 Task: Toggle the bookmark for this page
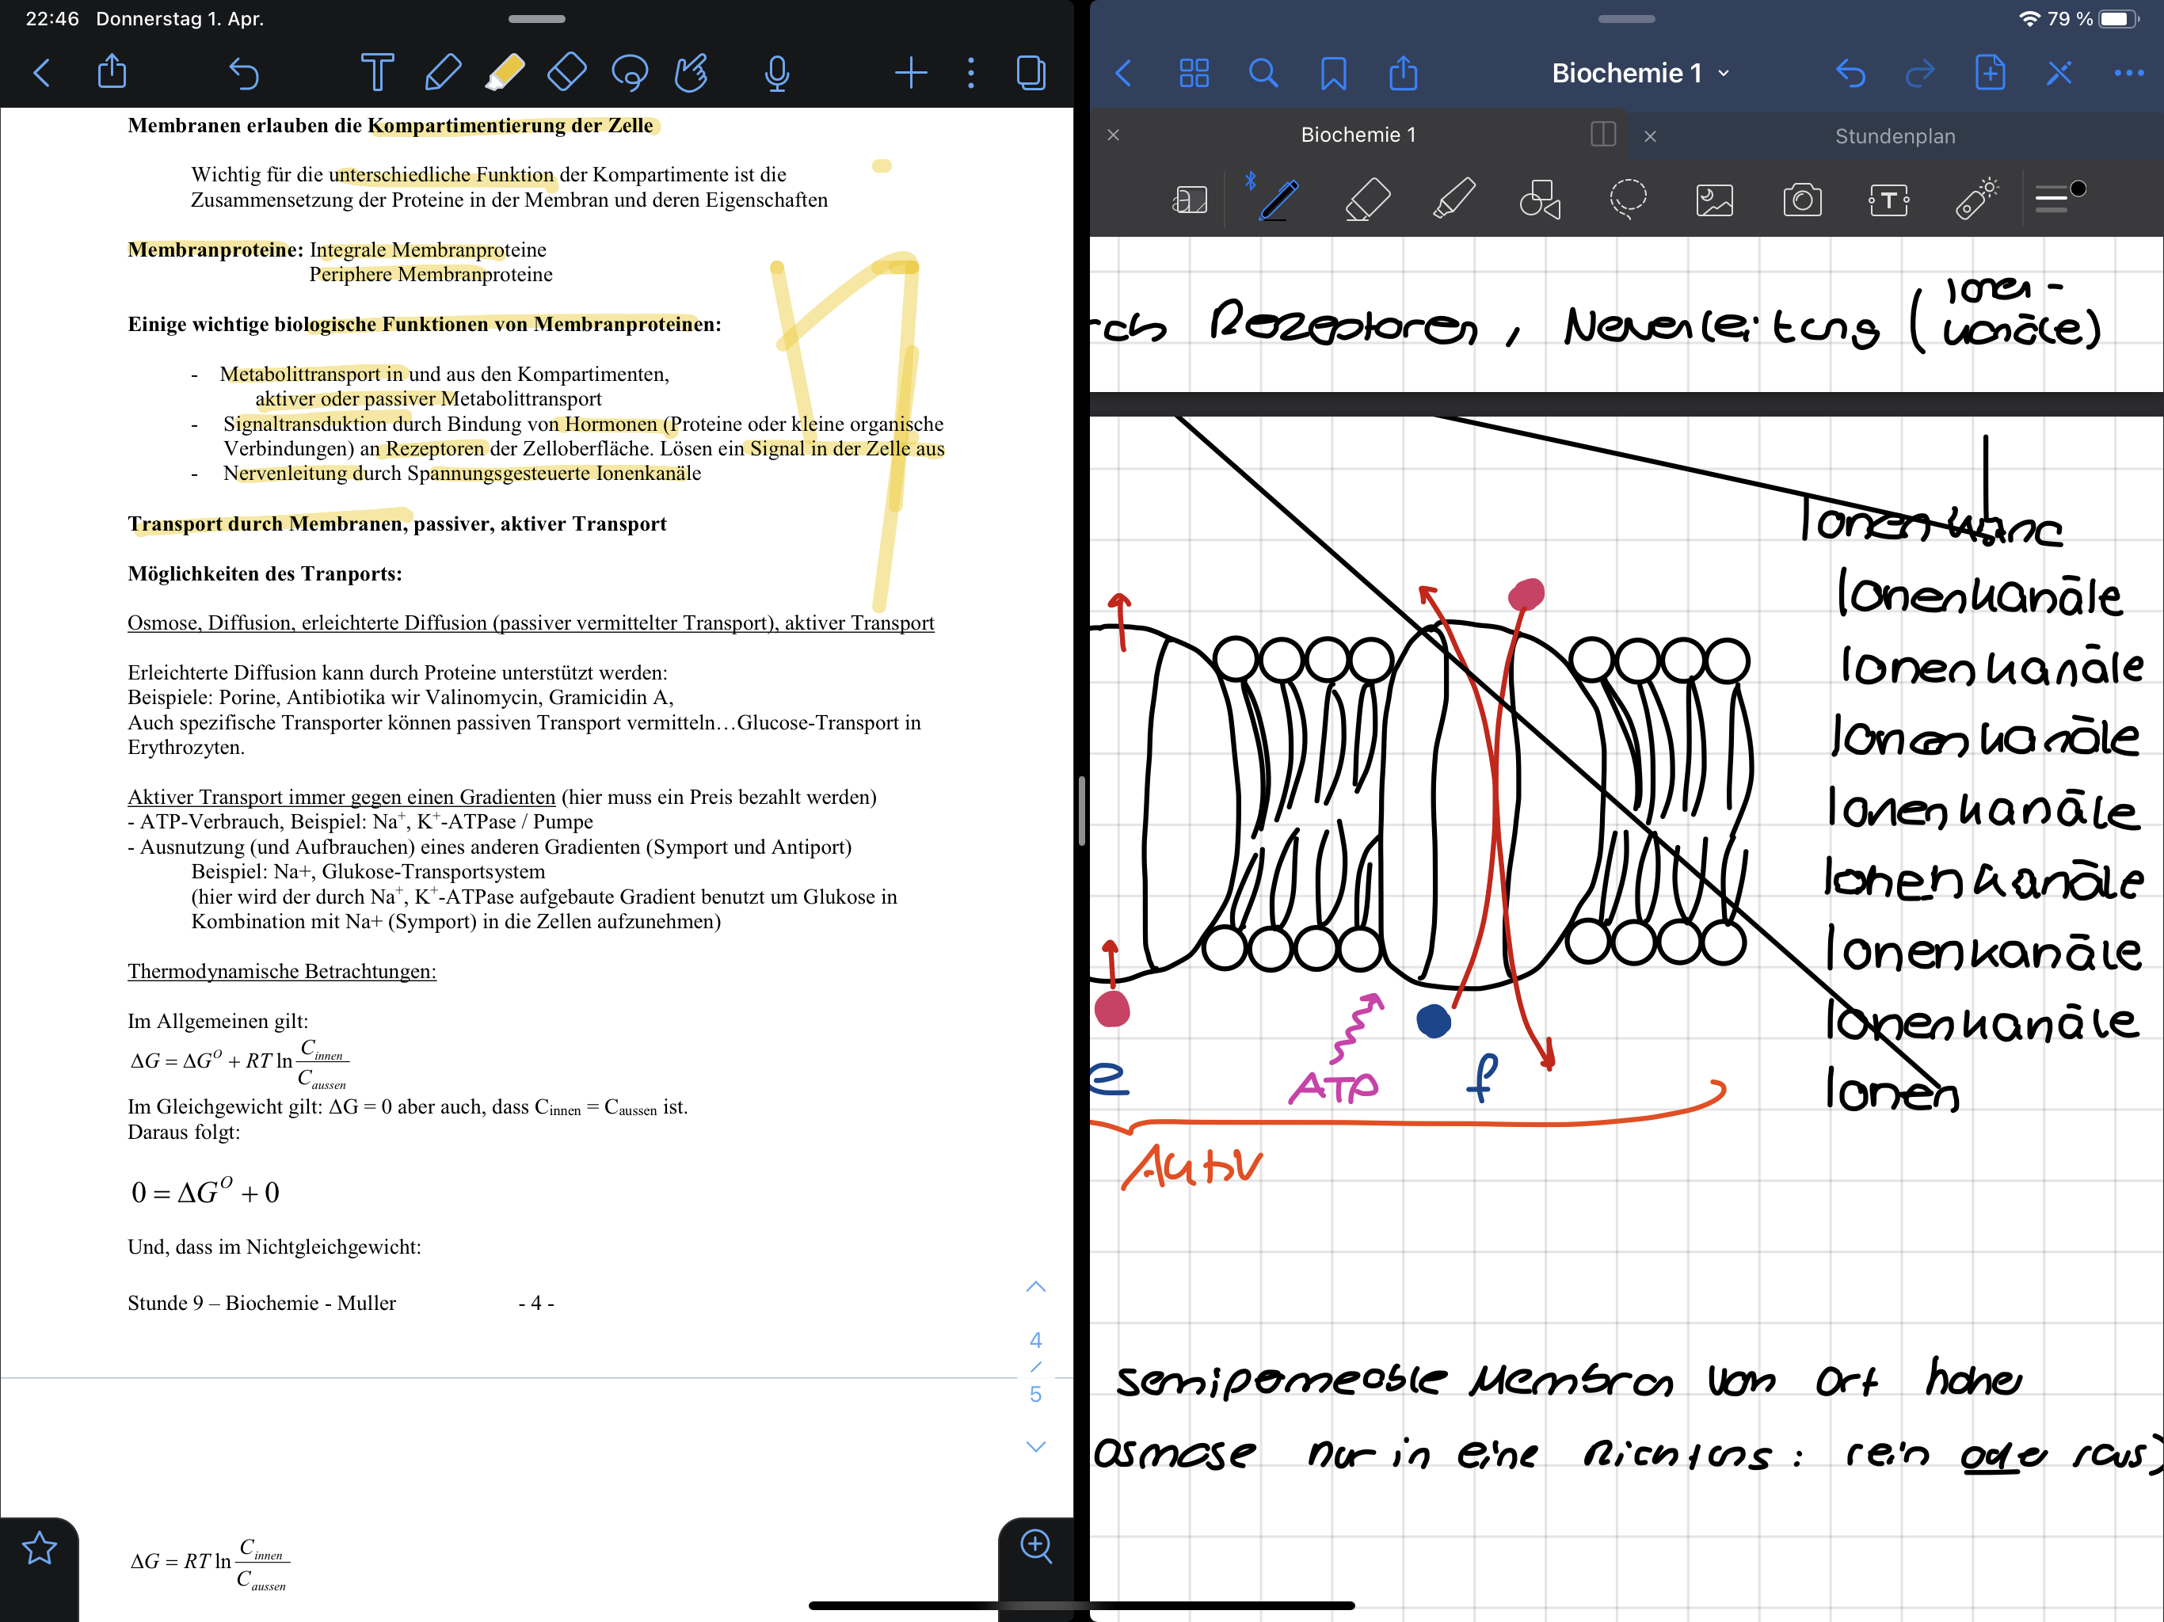pyautogui.click(x=1333, y=72)
